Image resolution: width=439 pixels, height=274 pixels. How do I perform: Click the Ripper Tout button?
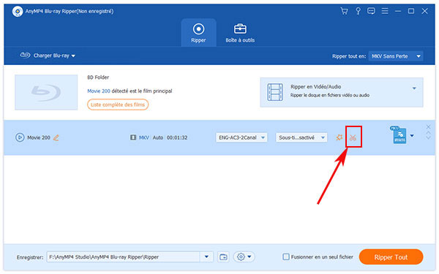[x=391, y=257]
